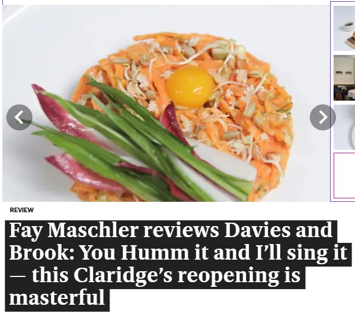Click the white chevron inside left arrow
This screenshot has width=355, height=314.
point(19,117)
